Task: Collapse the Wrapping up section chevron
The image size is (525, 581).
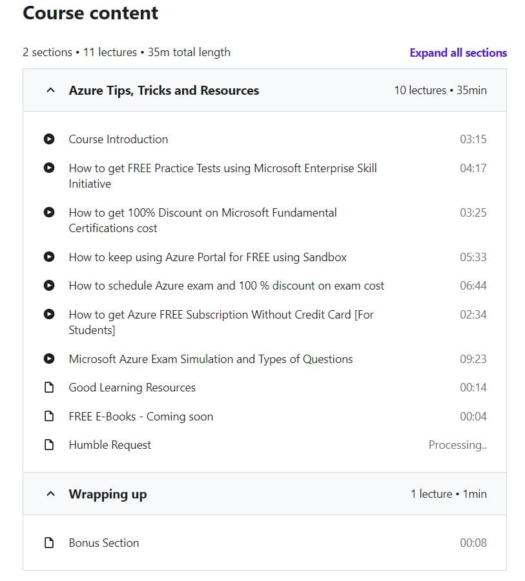Action: point(51,494)
